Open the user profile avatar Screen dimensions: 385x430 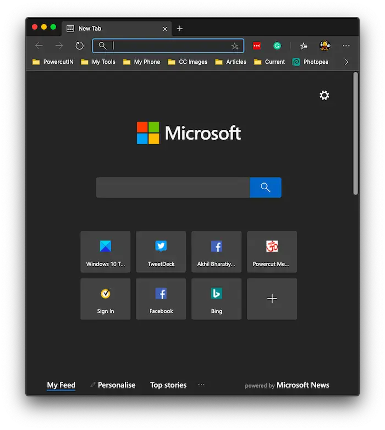(x=324, y=46)
